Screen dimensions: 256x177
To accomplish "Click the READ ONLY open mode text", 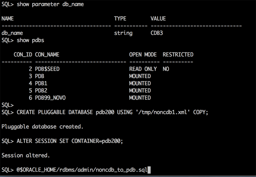I will (x=143, y=69).
